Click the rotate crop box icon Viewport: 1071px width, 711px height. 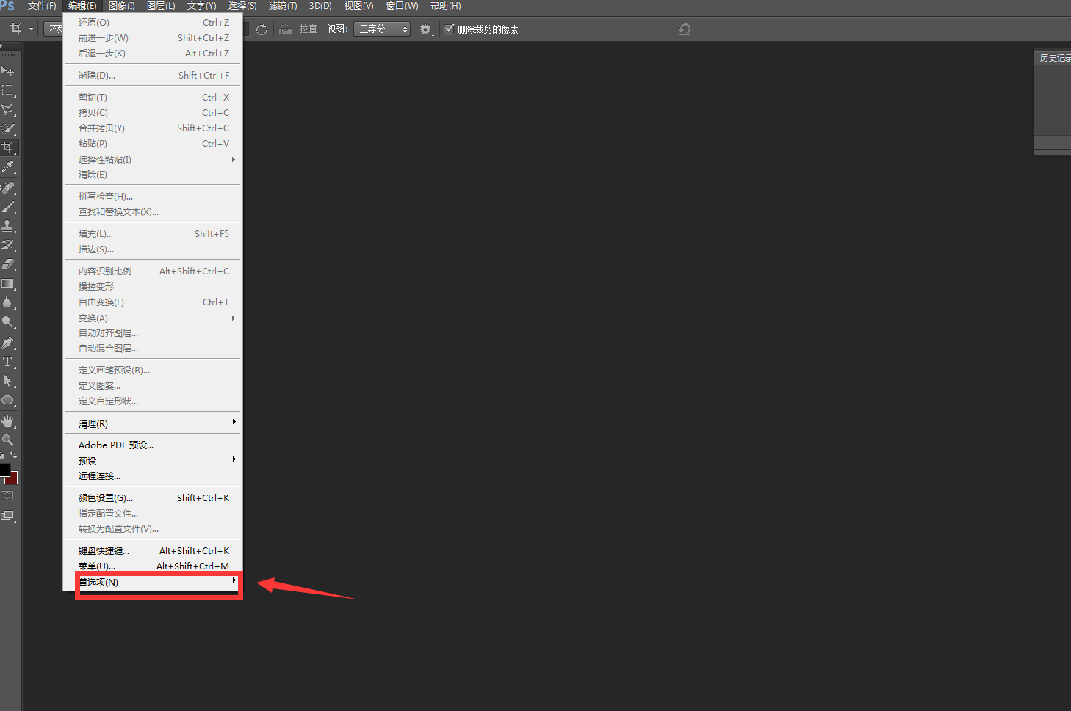(x=262, y=29)
